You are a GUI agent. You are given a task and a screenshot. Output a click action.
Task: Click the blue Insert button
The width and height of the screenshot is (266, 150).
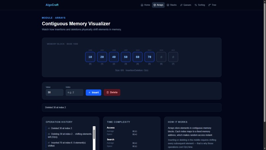pos(93,92)
